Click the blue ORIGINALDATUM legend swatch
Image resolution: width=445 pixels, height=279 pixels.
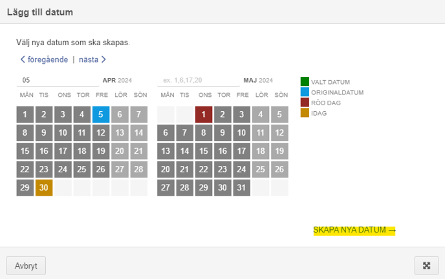coord(305,92)
